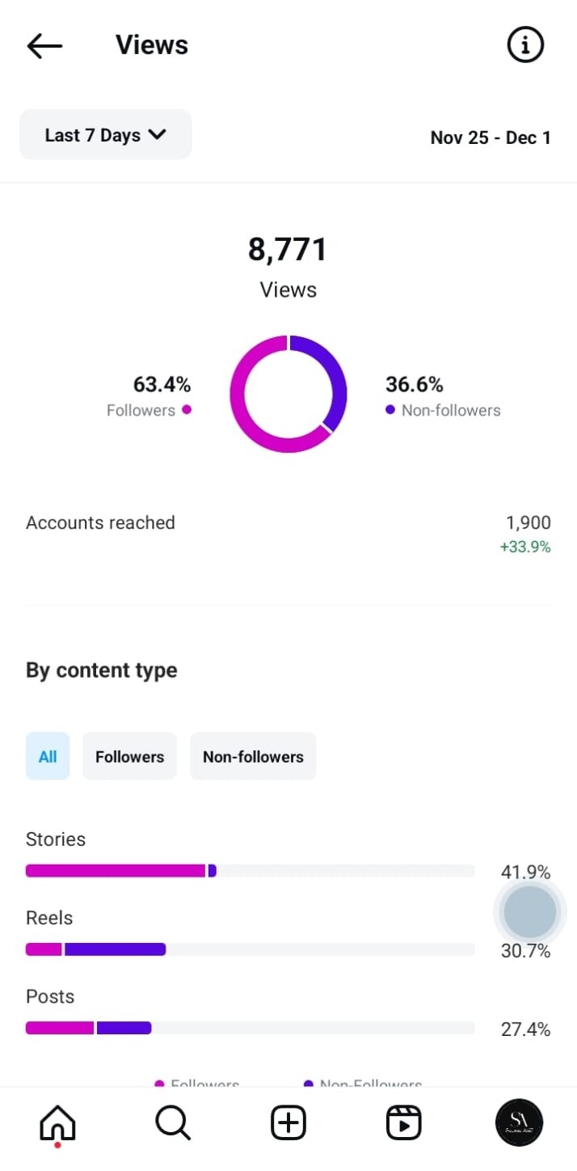Open the Search magnifier icon
This screenshot has height=1171, width=577.
click(x=172, y=1123)
